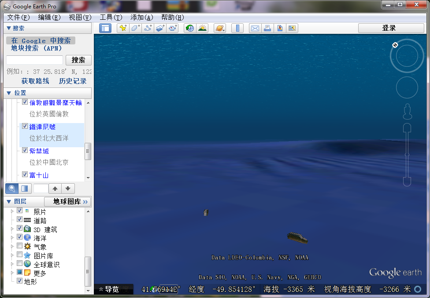Move the selected place down
The height and width of the screenshot is (298, 430).
tap(68, 189)
